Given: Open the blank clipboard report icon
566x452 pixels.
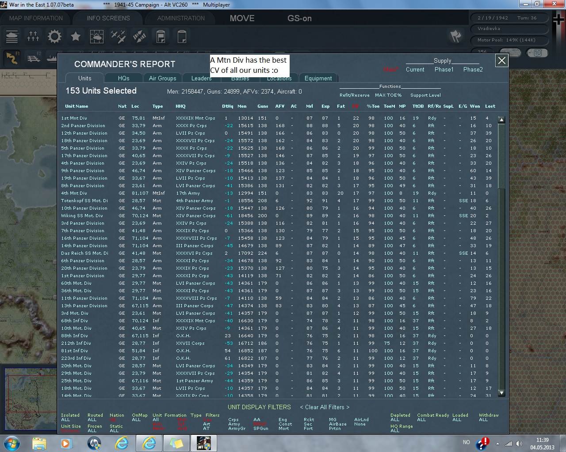Looking at the screenshot, I should (x=182, y=36).
